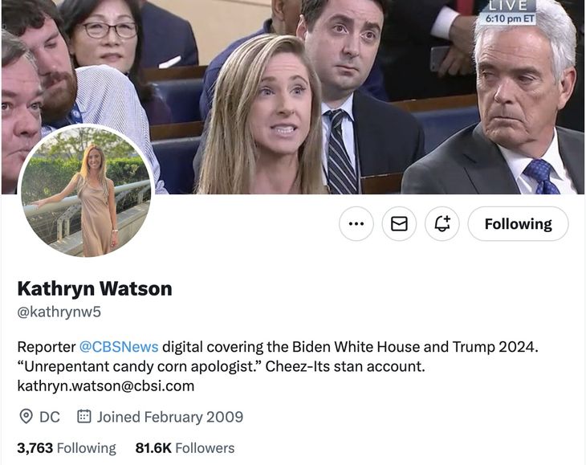Click the kathryn.watson@cbsi.com email text
This screenshot has width=586, height=465.
(x=106, y=385)
